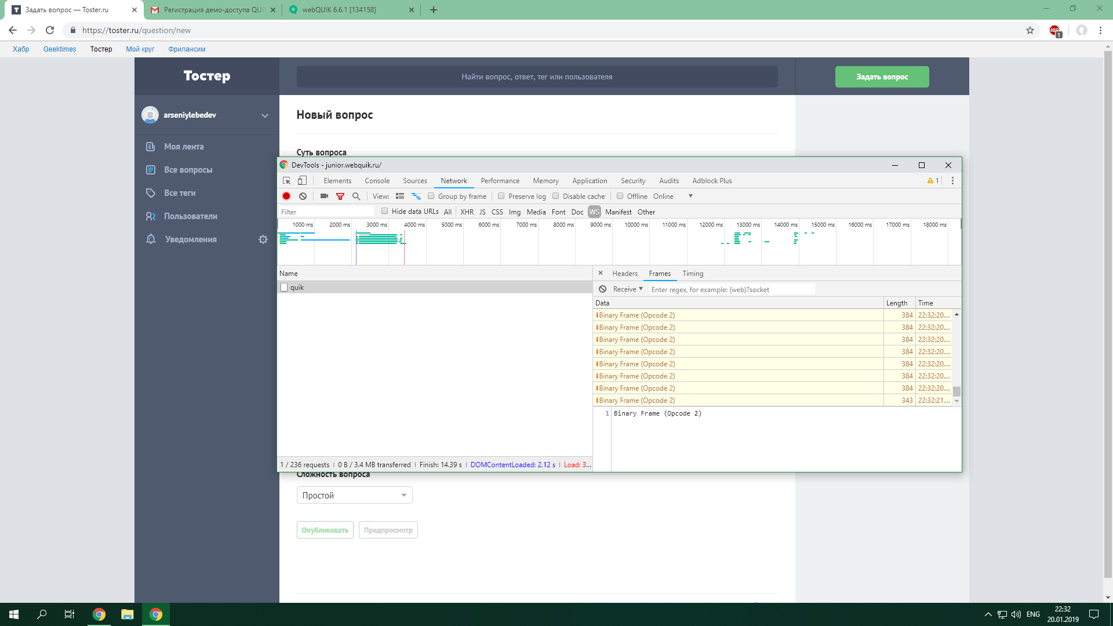Stop recording network log
This screenshot has width=1113, height=626.
(x=286, y=196)
